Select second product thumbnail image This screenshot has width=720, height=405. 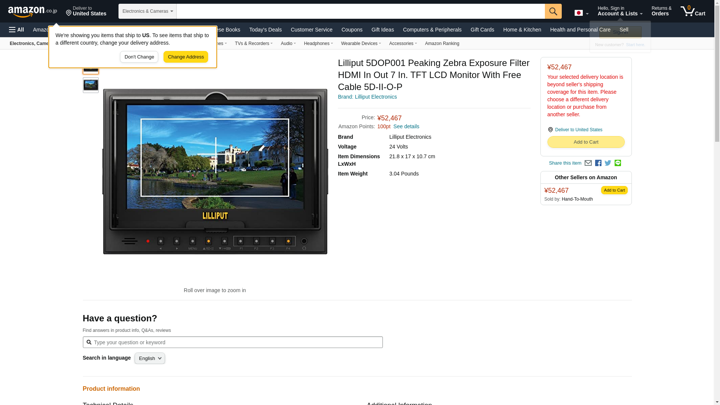[91, 85]
